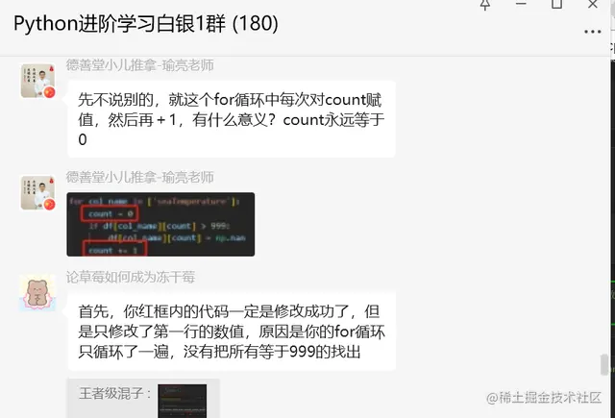Close the group chat window
Viewport: 615px width, 418px height.
[x=593, y=4]
